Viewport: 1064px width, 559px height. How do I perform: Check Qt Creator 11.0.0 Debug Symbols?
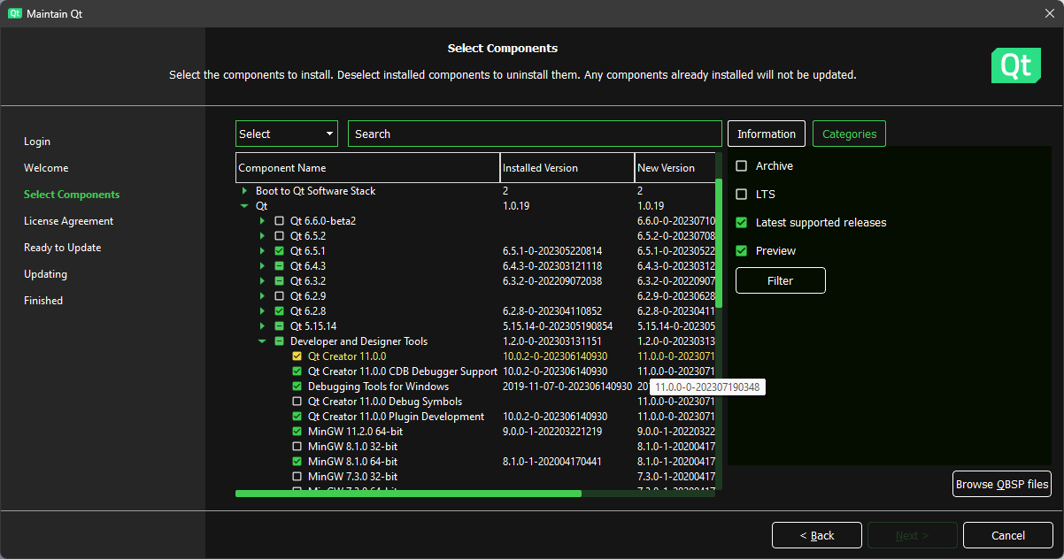click(x=297, y=402)
